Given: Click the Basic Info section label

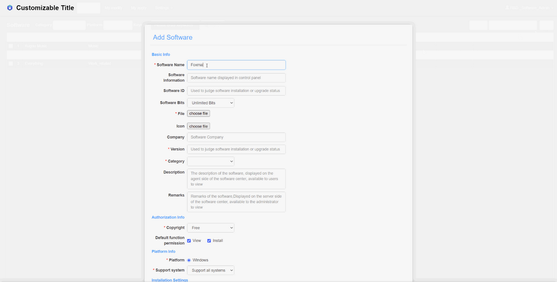Looking at the screenshot, I should pyautogui.click(x=161, y=54).
